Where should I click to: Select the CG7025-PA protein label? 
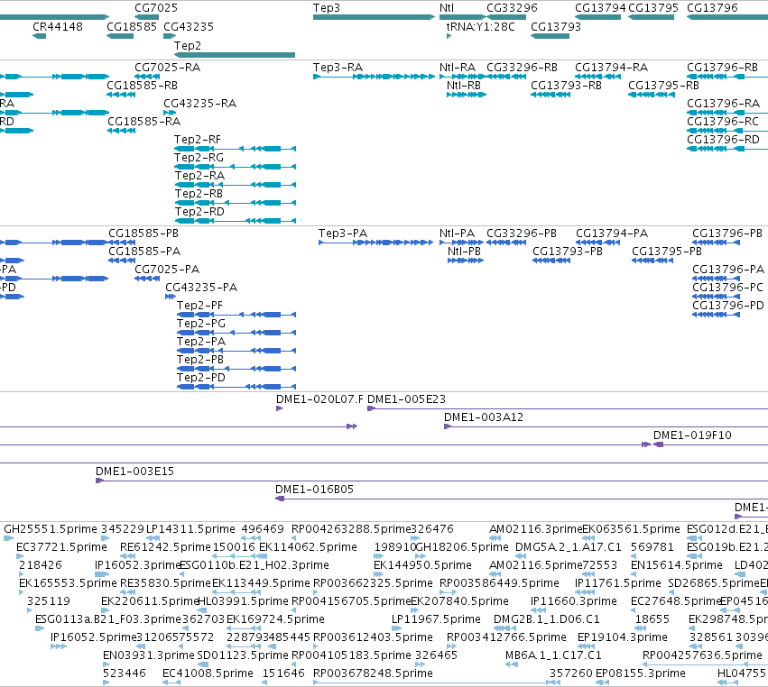pyautogui.click(x=167, y=270)
